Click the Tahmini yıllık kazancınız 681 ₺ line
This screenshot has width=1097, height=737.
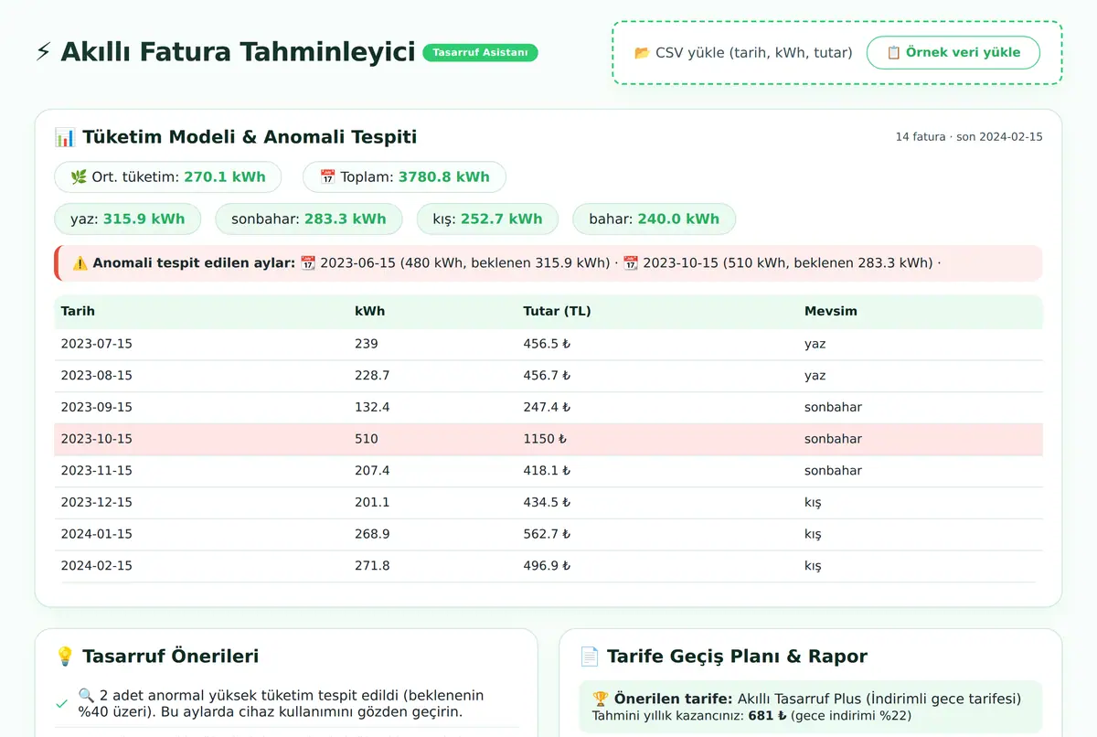(x=752, y=716)
